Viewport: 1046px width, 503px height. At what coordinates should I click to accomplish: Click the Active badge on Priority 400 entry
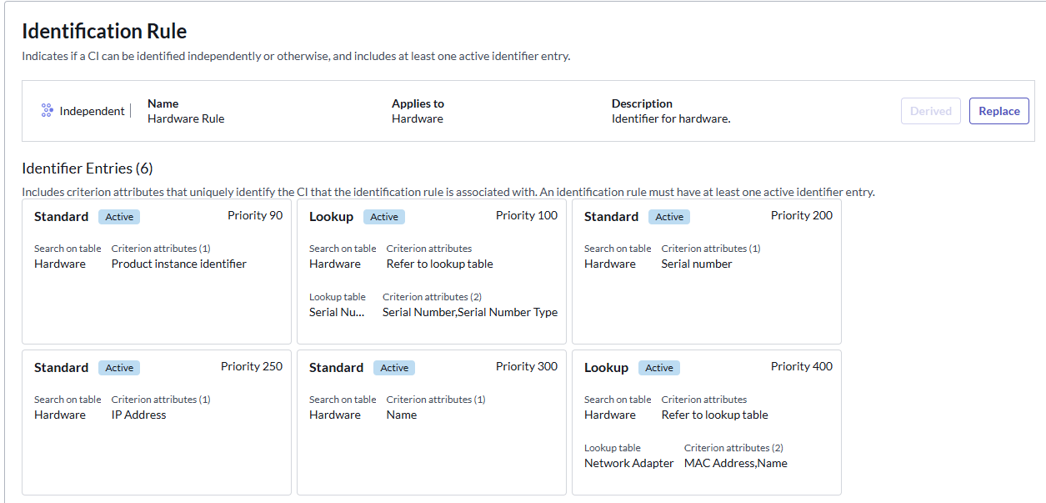tap(659, 368)
